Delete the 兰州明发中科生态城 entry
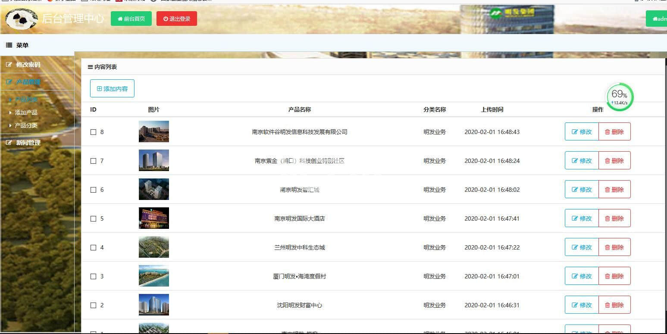 pos(614,247)
